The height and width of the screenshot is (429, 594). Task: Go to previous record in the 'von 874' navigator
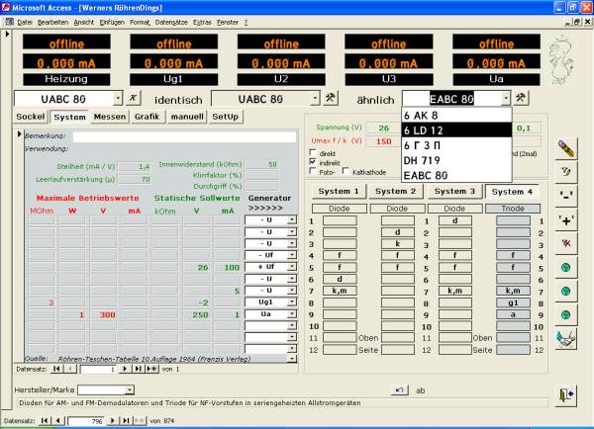[58, 421]
